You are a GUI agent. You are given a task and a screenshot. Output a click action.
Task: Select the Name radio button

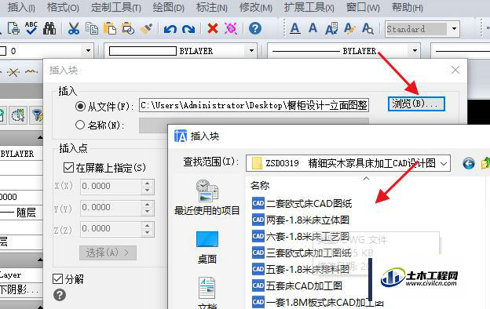click(x=80, y=125)
